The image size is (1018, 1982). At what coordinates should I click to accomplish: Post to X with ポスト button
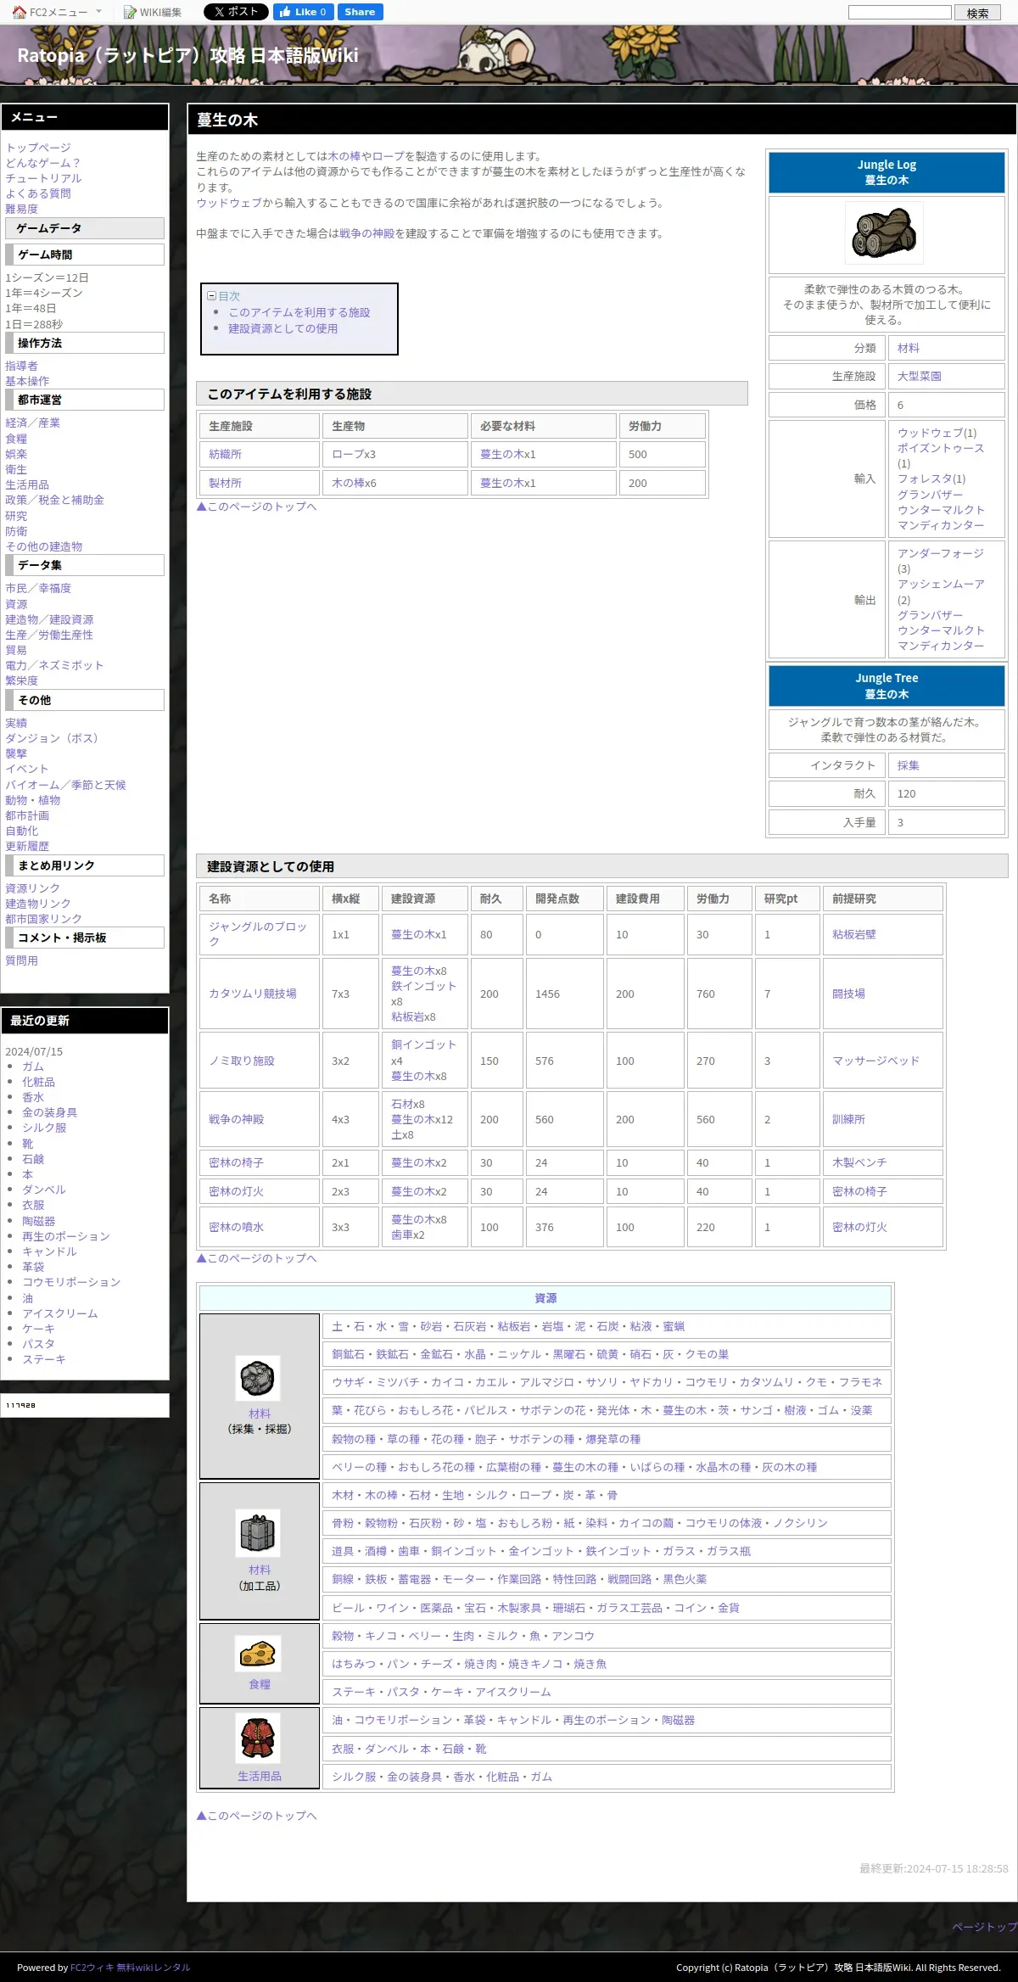pos(236,12)
